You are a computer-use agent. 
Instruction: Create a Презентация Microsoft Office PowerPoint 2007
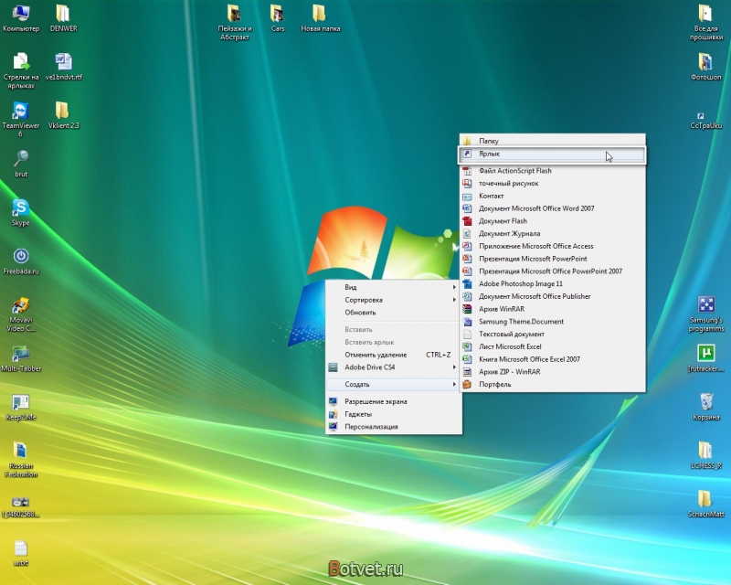click(553, 271)
